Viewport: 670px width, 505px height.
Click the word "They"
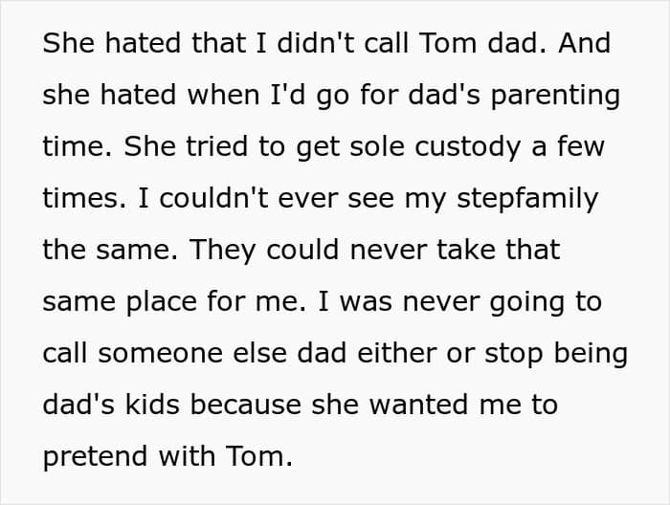point(221,251)
